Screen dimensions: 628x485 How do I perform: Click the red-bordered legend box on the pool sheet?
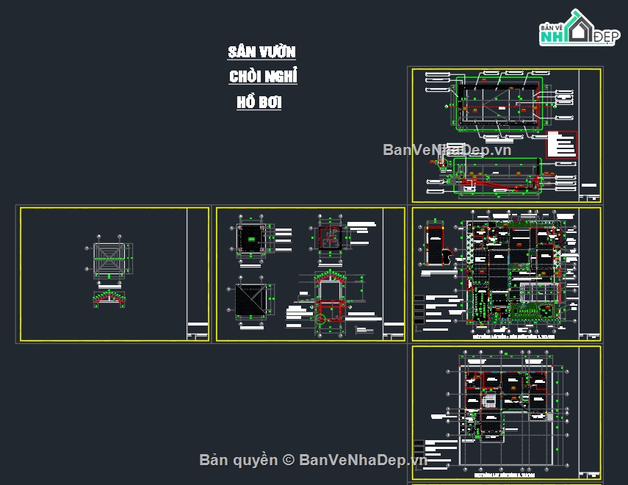tap(562, 145)
